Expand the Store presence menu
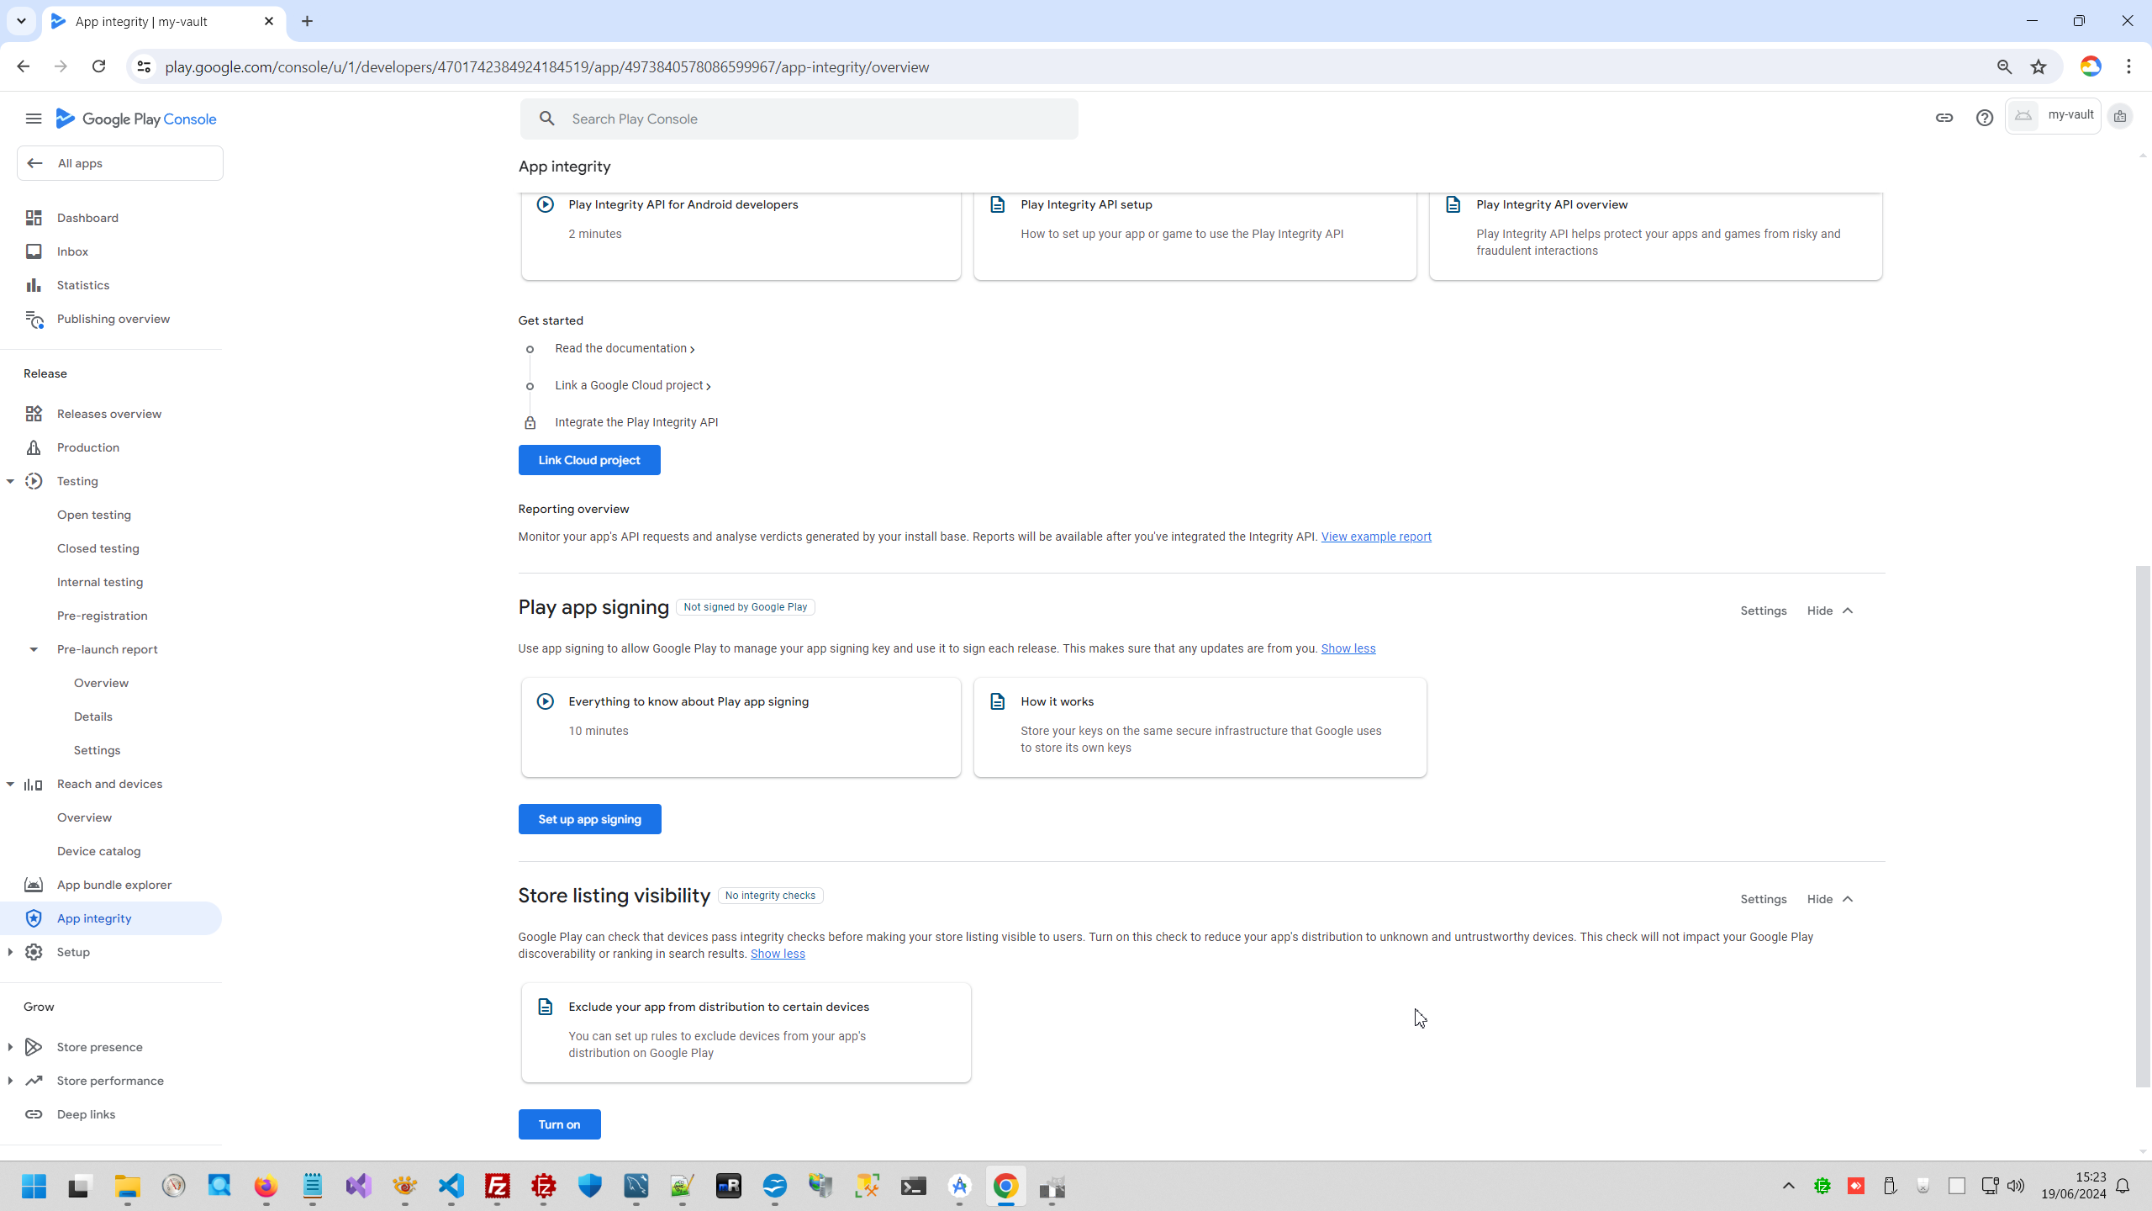 tap(10, 1047)
